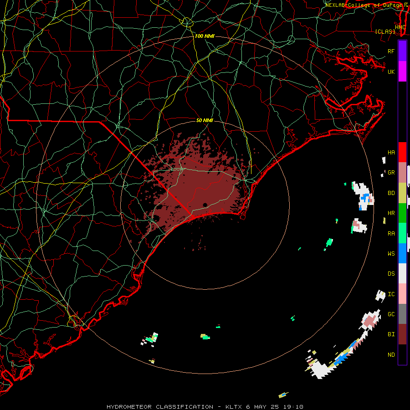The image size is (410, 410).
Task: Click the "WS" legend label text
Action: (x=391, y=254)
